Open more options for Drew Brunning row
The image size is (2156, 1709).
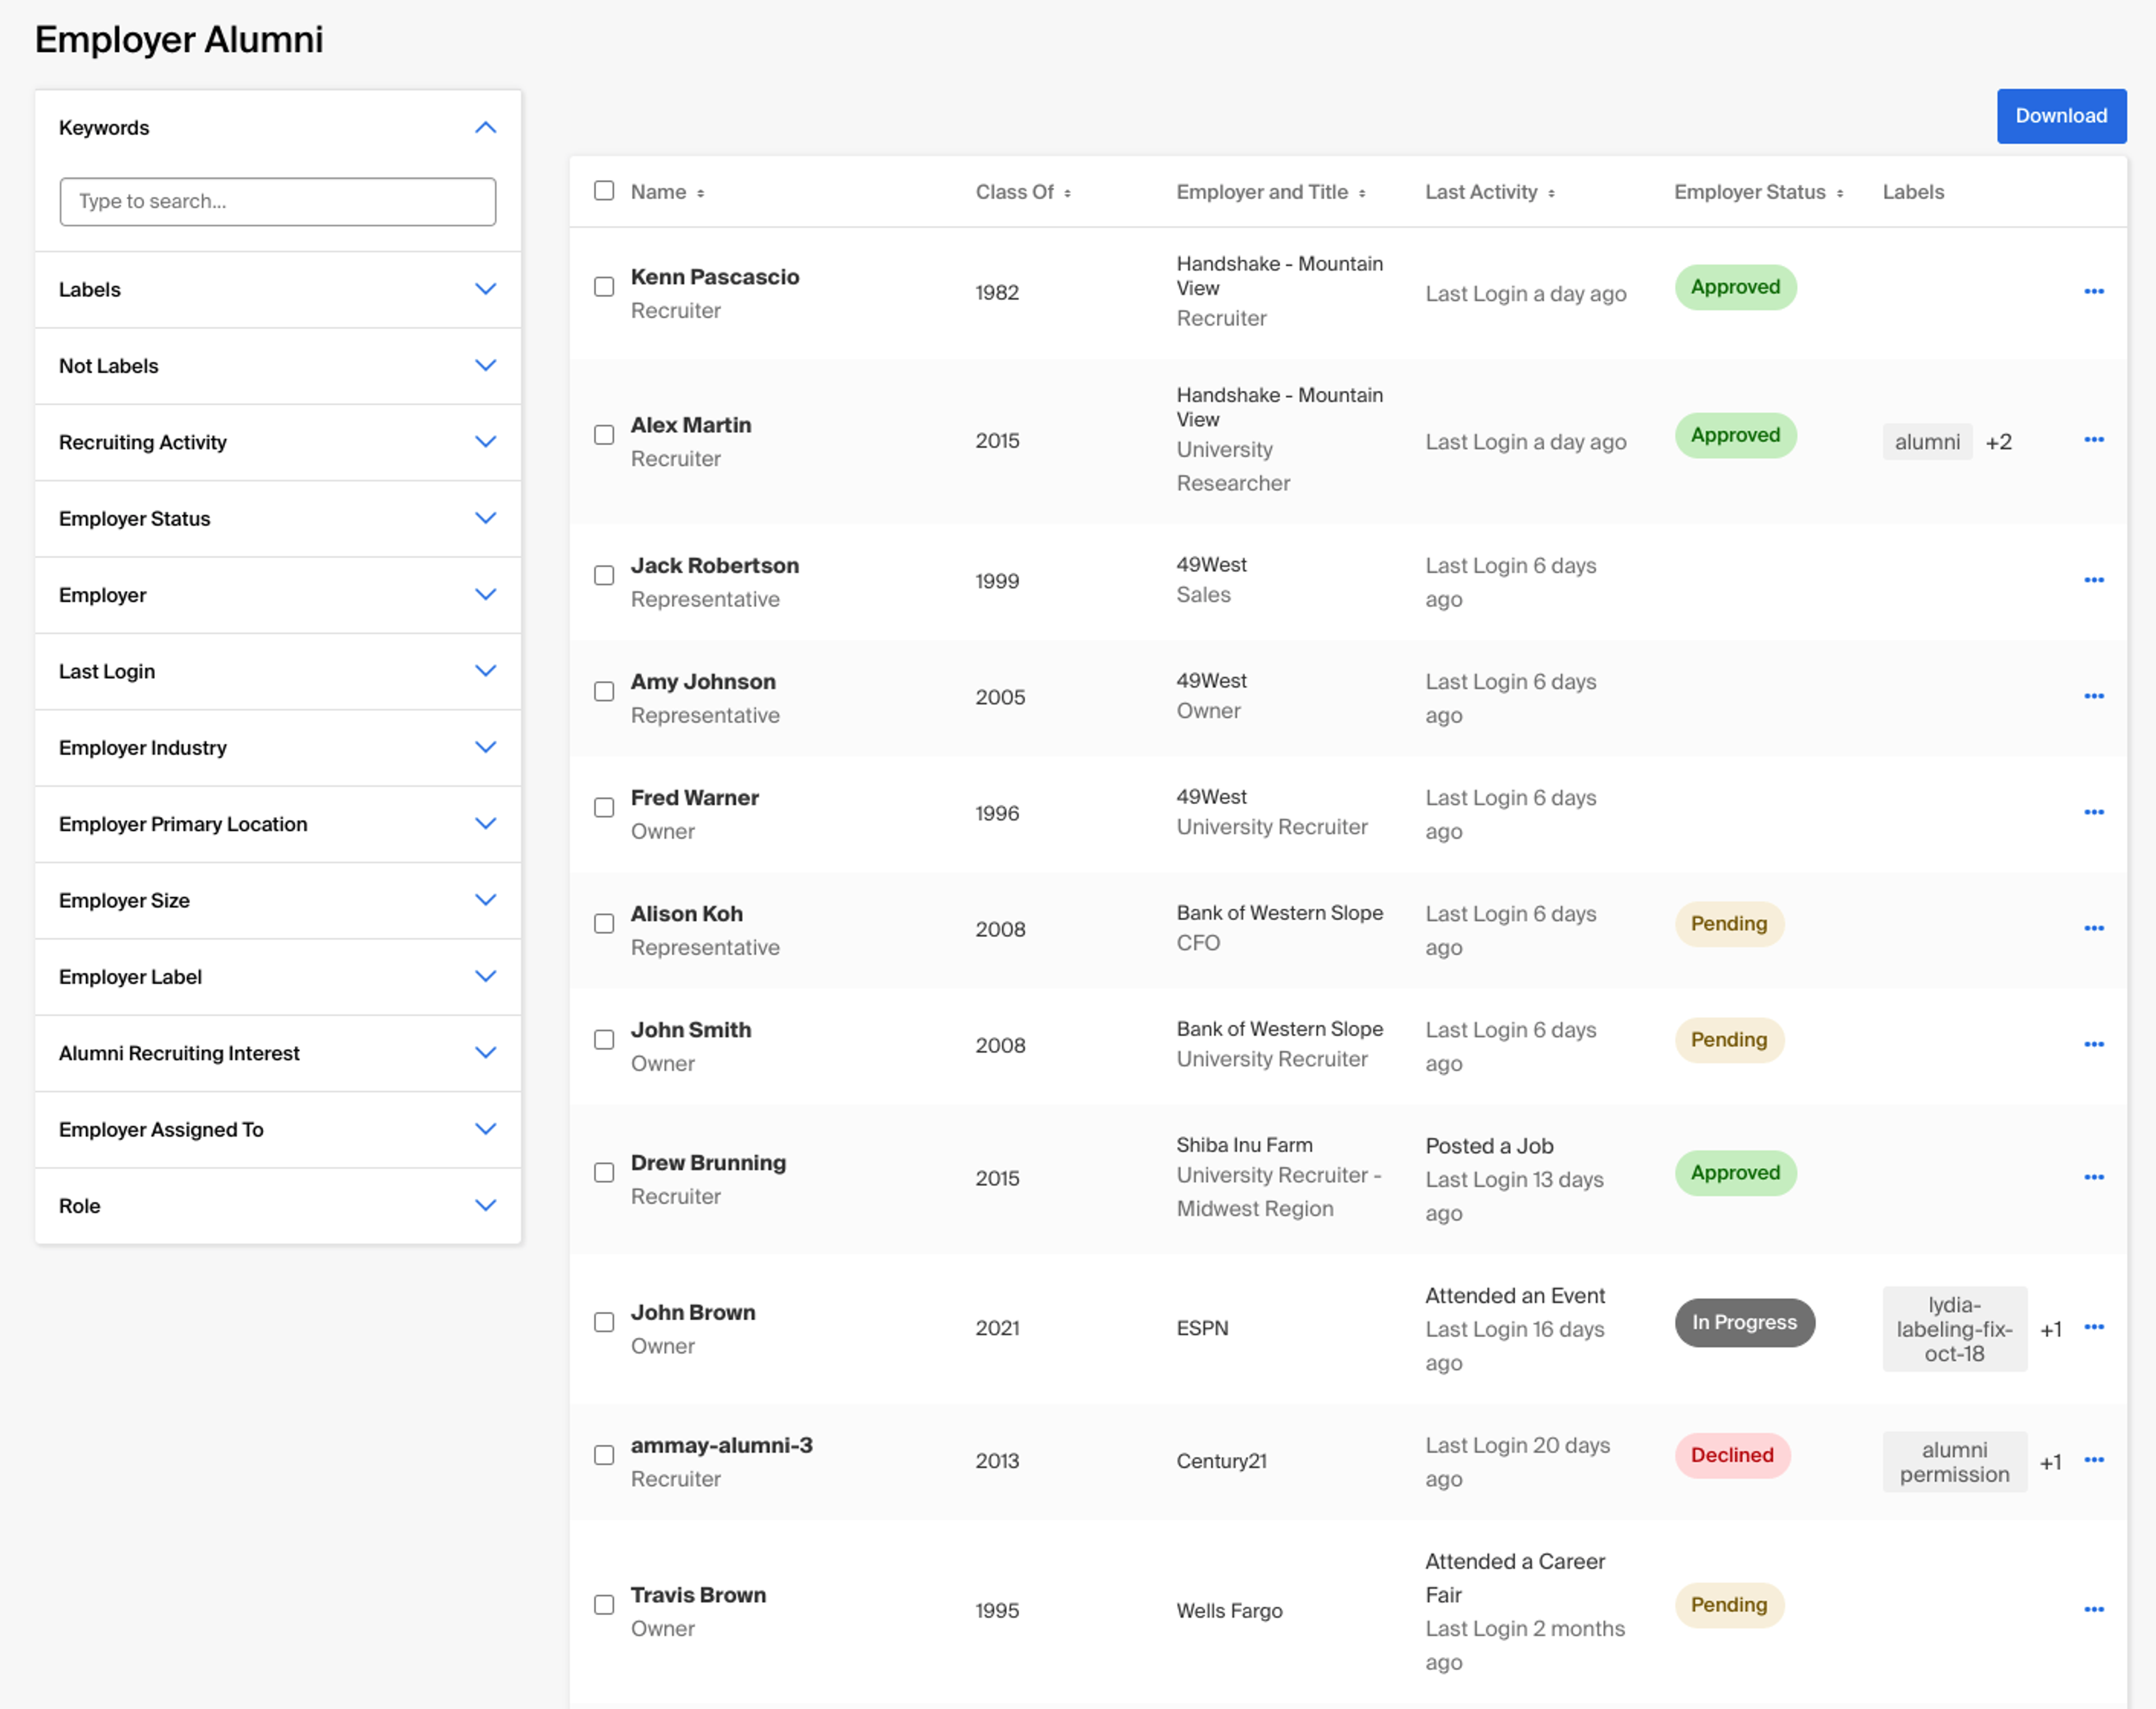pos(2093,1177)
